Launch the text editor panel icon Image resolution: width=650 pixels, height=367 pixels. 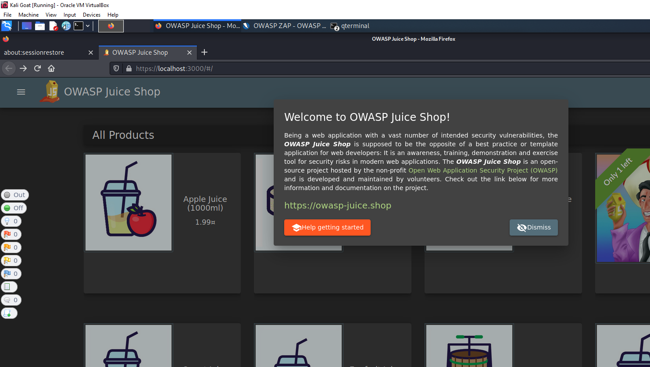[53, 26]
